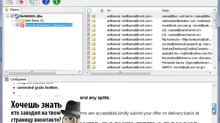
Task: Click folder tree scroll right arrow
Action: click(80, 72)
